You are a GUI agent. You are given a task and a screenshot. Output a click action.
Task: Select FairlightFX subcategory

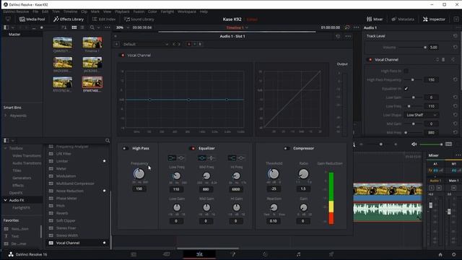point(21,207)
